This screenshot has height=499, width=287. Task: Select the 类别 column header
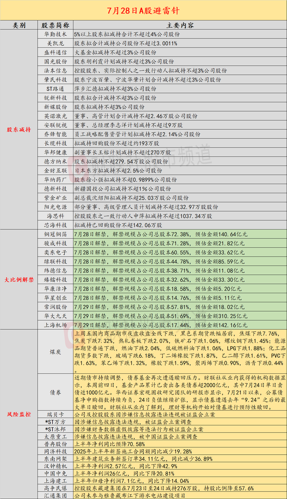point(19,25)
